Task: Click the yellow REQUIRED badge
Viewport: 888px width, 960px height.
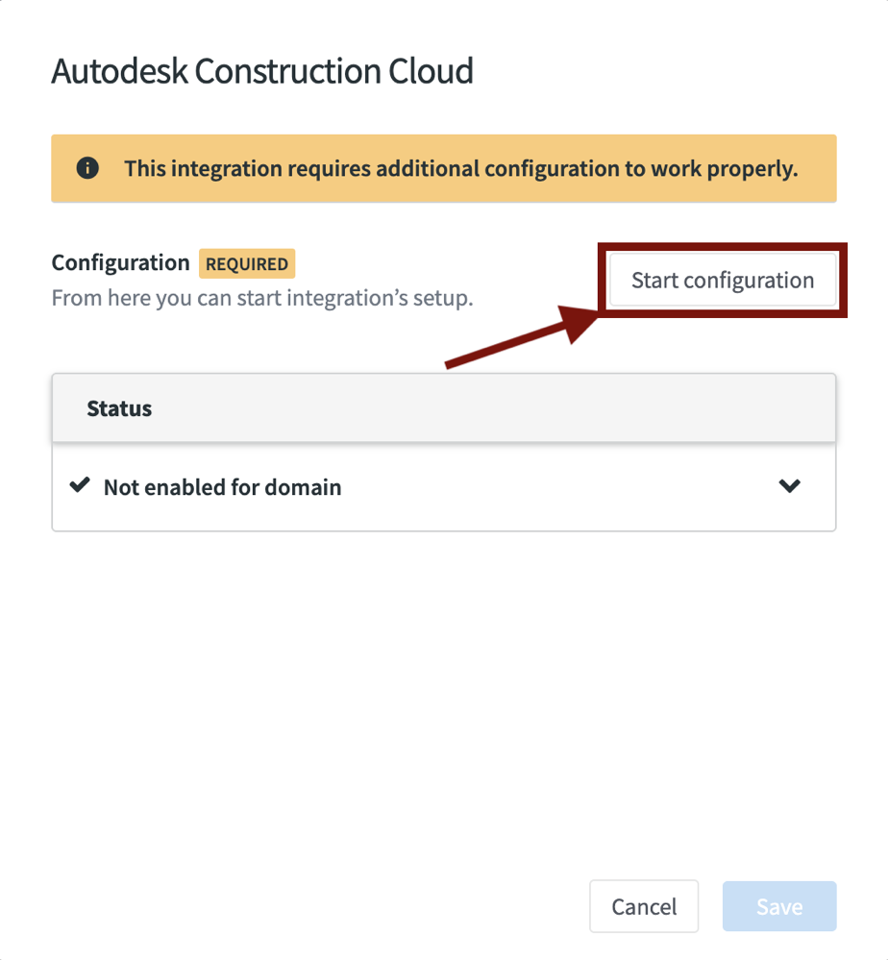Action: [247, 263]
